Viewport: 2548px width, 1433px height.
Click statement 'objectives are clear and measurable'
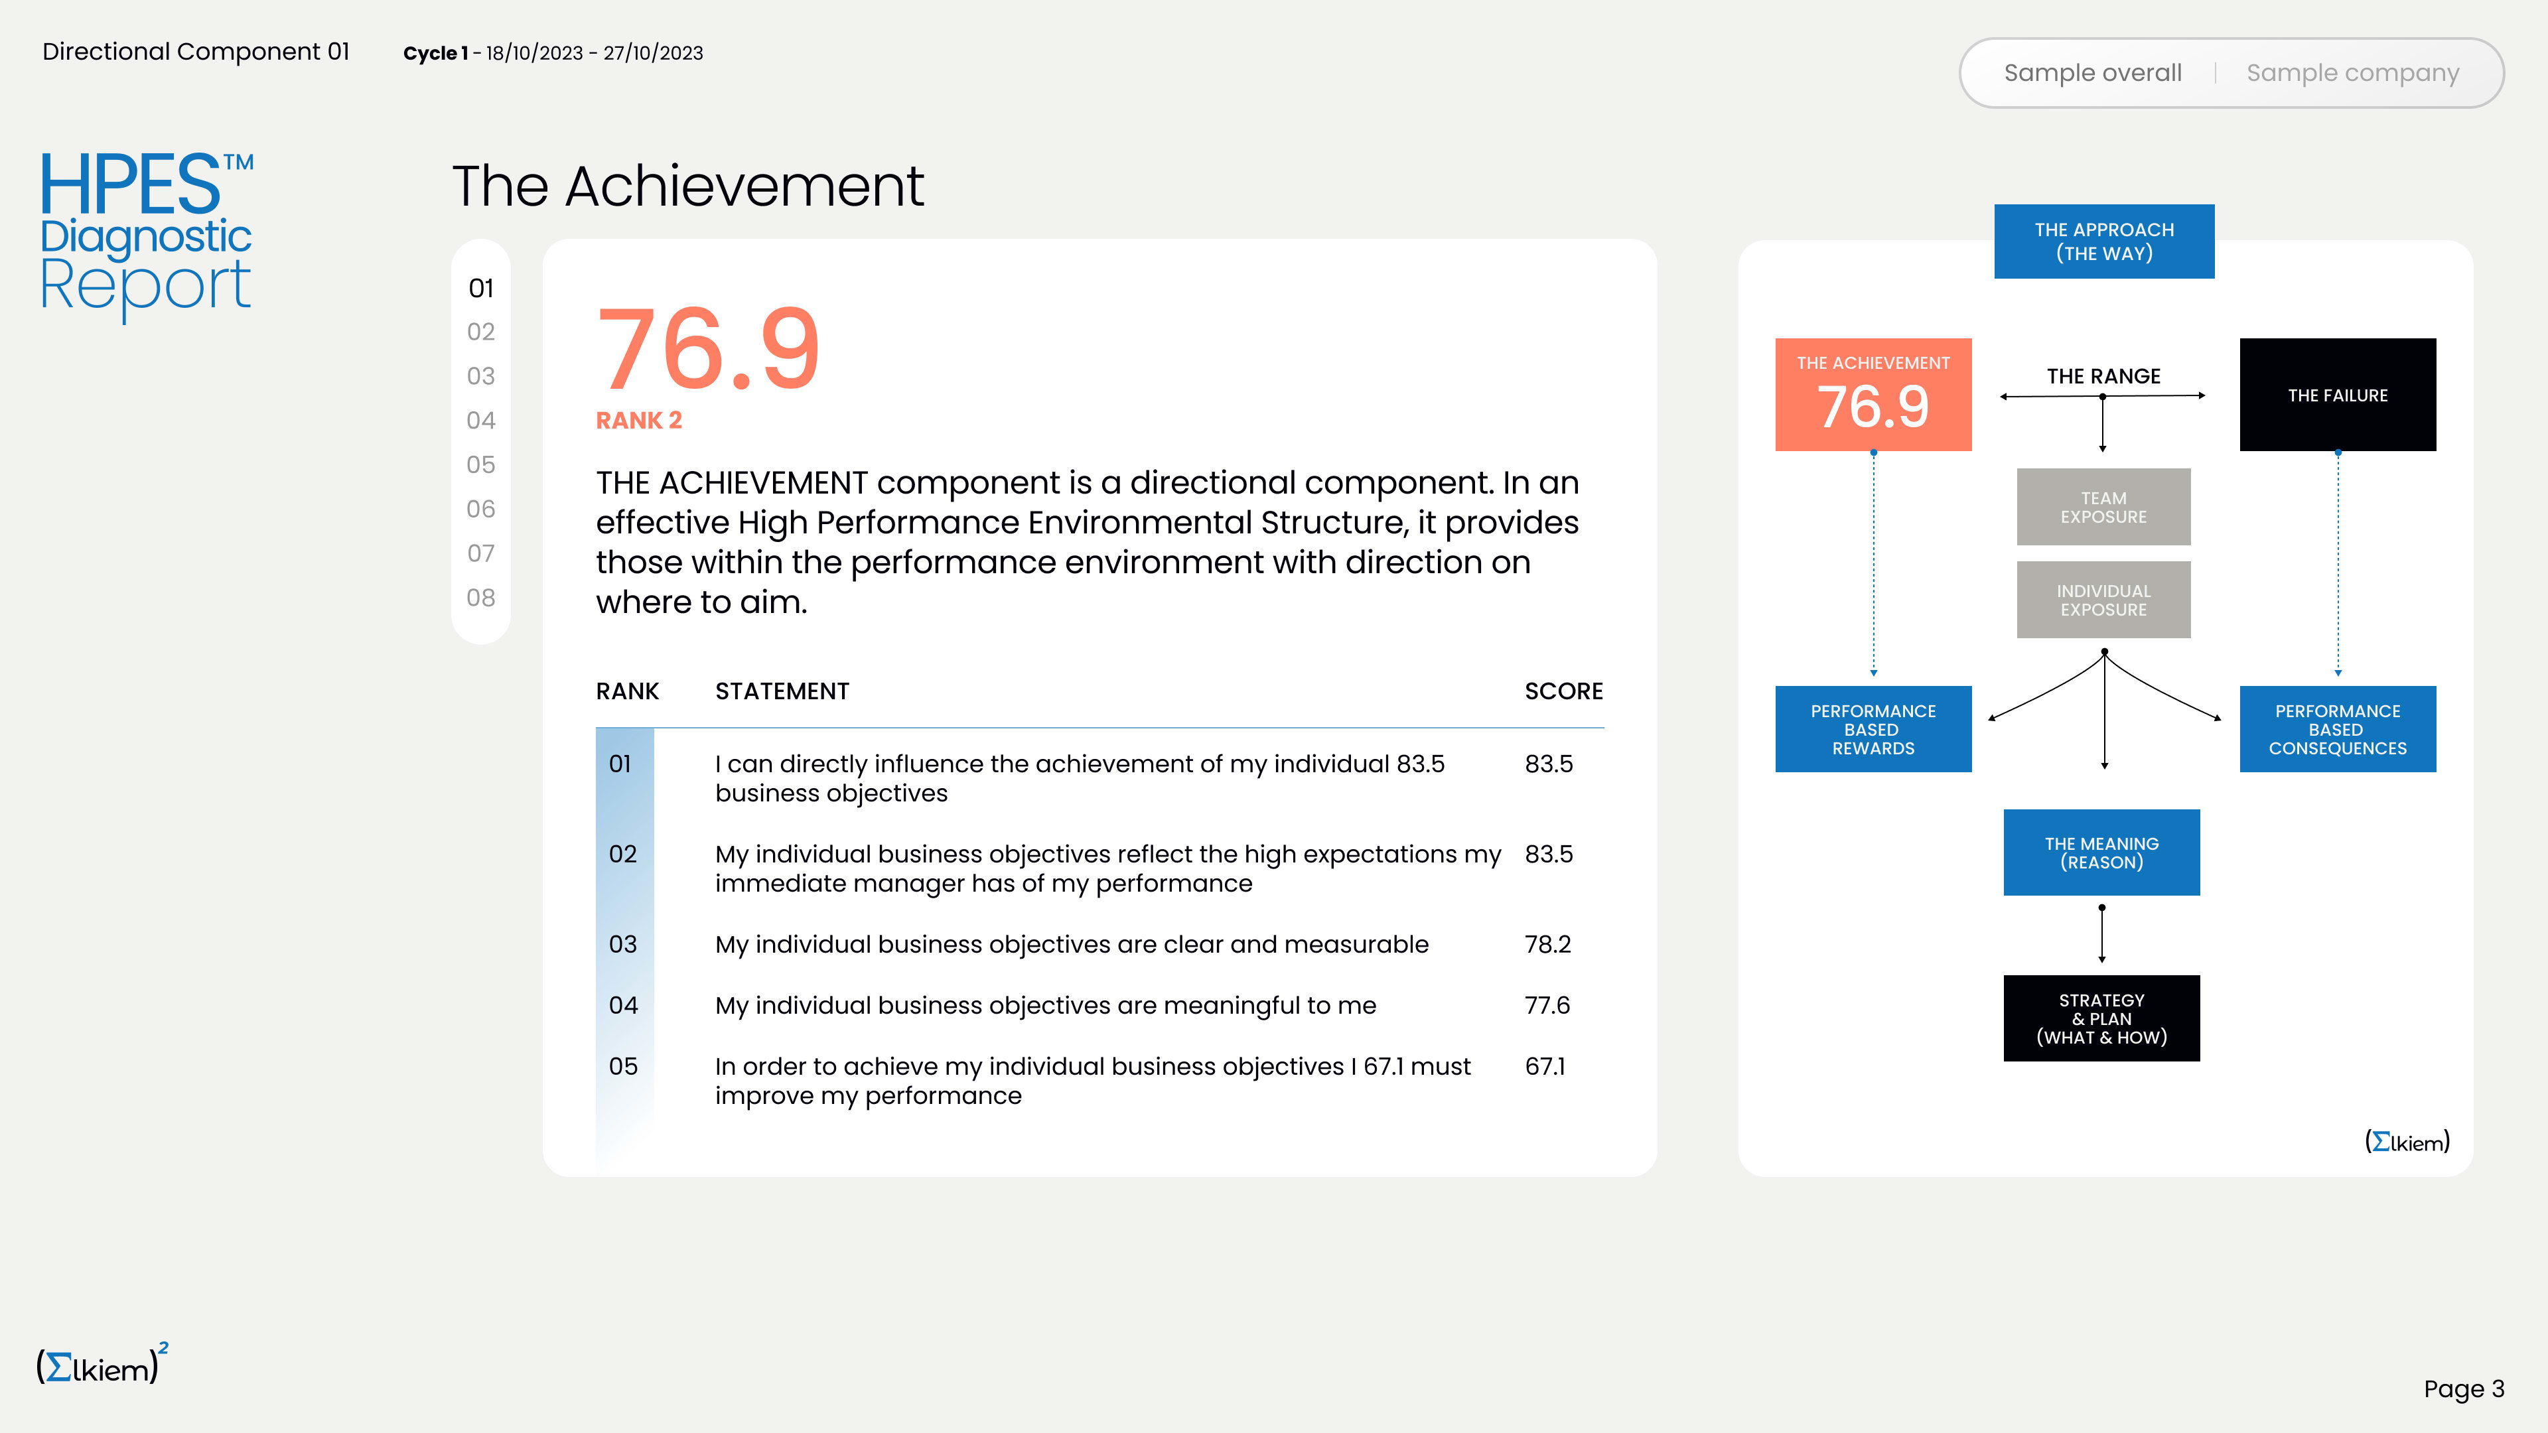point(1071,945)
